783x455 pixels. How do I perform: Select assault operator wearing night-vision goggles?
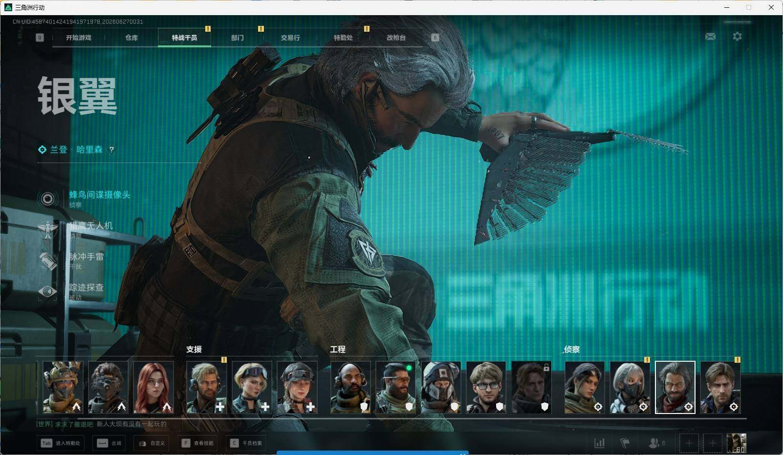click(108, 387)
